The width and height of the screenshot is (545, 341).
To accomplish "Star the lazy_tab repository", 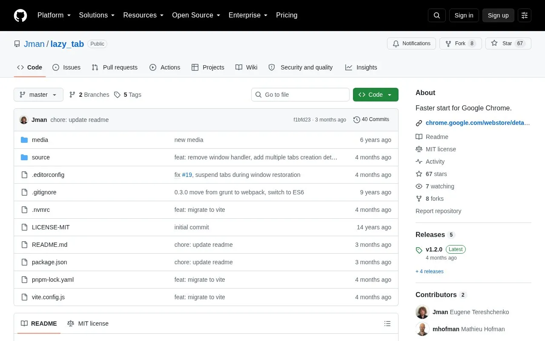I will pyautogui.click(x=508, y=43).
